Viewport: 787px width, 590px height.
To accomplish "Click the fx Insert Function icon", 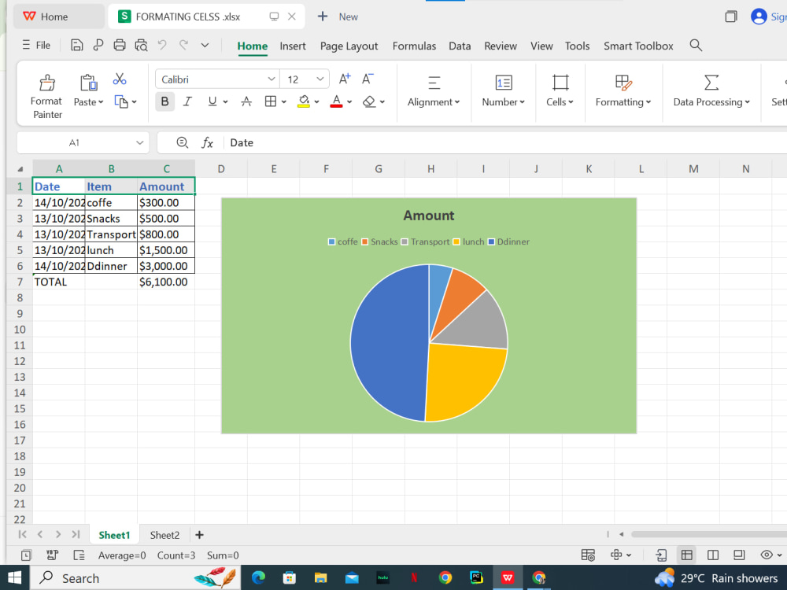I will pyautogui.click(x=207, y=143).
